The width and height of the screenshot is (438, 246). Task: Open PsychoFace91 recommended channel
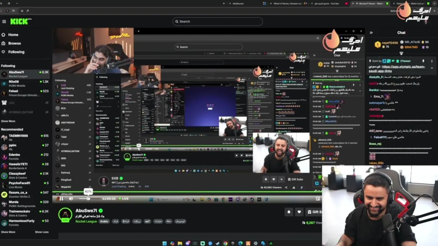(x=25, y=184)
